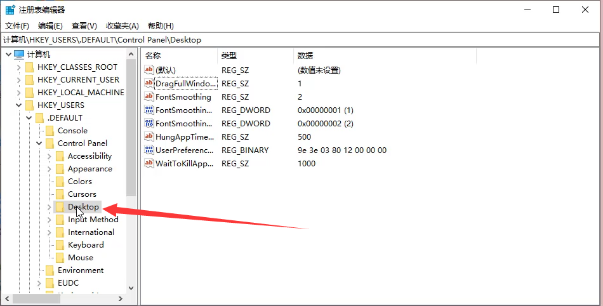
Task: Collapse the 计算机 root node
Action: 8,55
